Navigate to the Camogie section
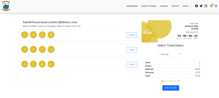 164,6
